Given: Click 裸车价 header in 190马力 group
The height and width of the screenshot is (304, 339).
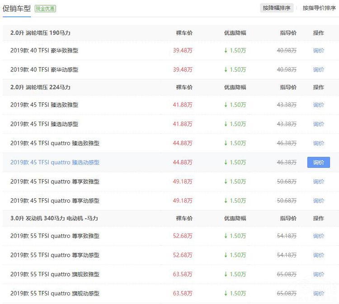Looking at the screenshot, I should [x=184, y=33].
